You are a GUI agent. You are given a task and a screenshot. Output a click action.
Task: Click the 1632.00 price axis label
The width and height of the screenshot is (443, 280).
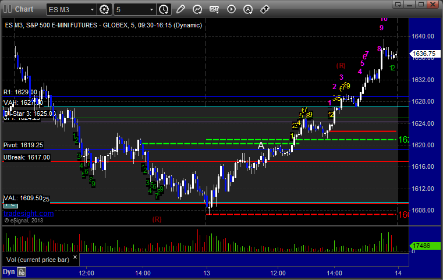pyautogui.click(x=423, y=80)
